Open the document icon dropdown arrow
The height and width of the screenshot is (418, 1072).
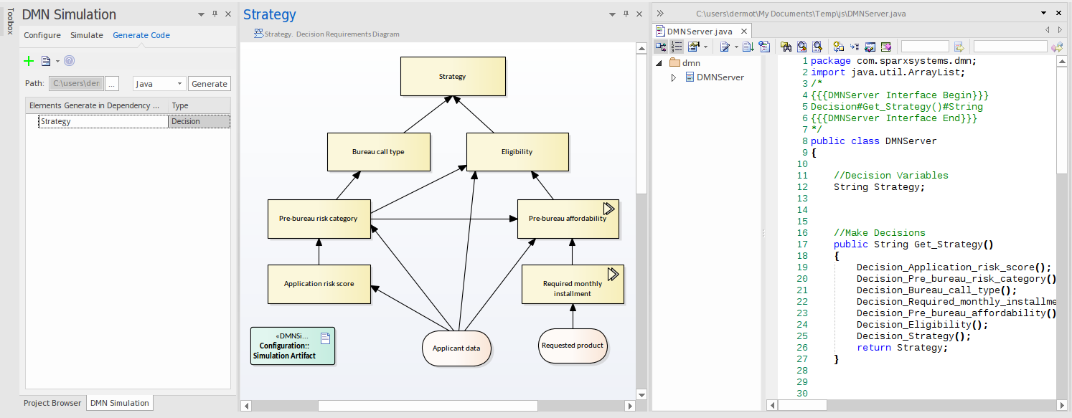[57, 61]
